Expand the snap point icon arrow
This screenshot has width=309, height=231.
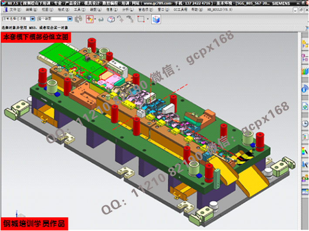point(95,19)
